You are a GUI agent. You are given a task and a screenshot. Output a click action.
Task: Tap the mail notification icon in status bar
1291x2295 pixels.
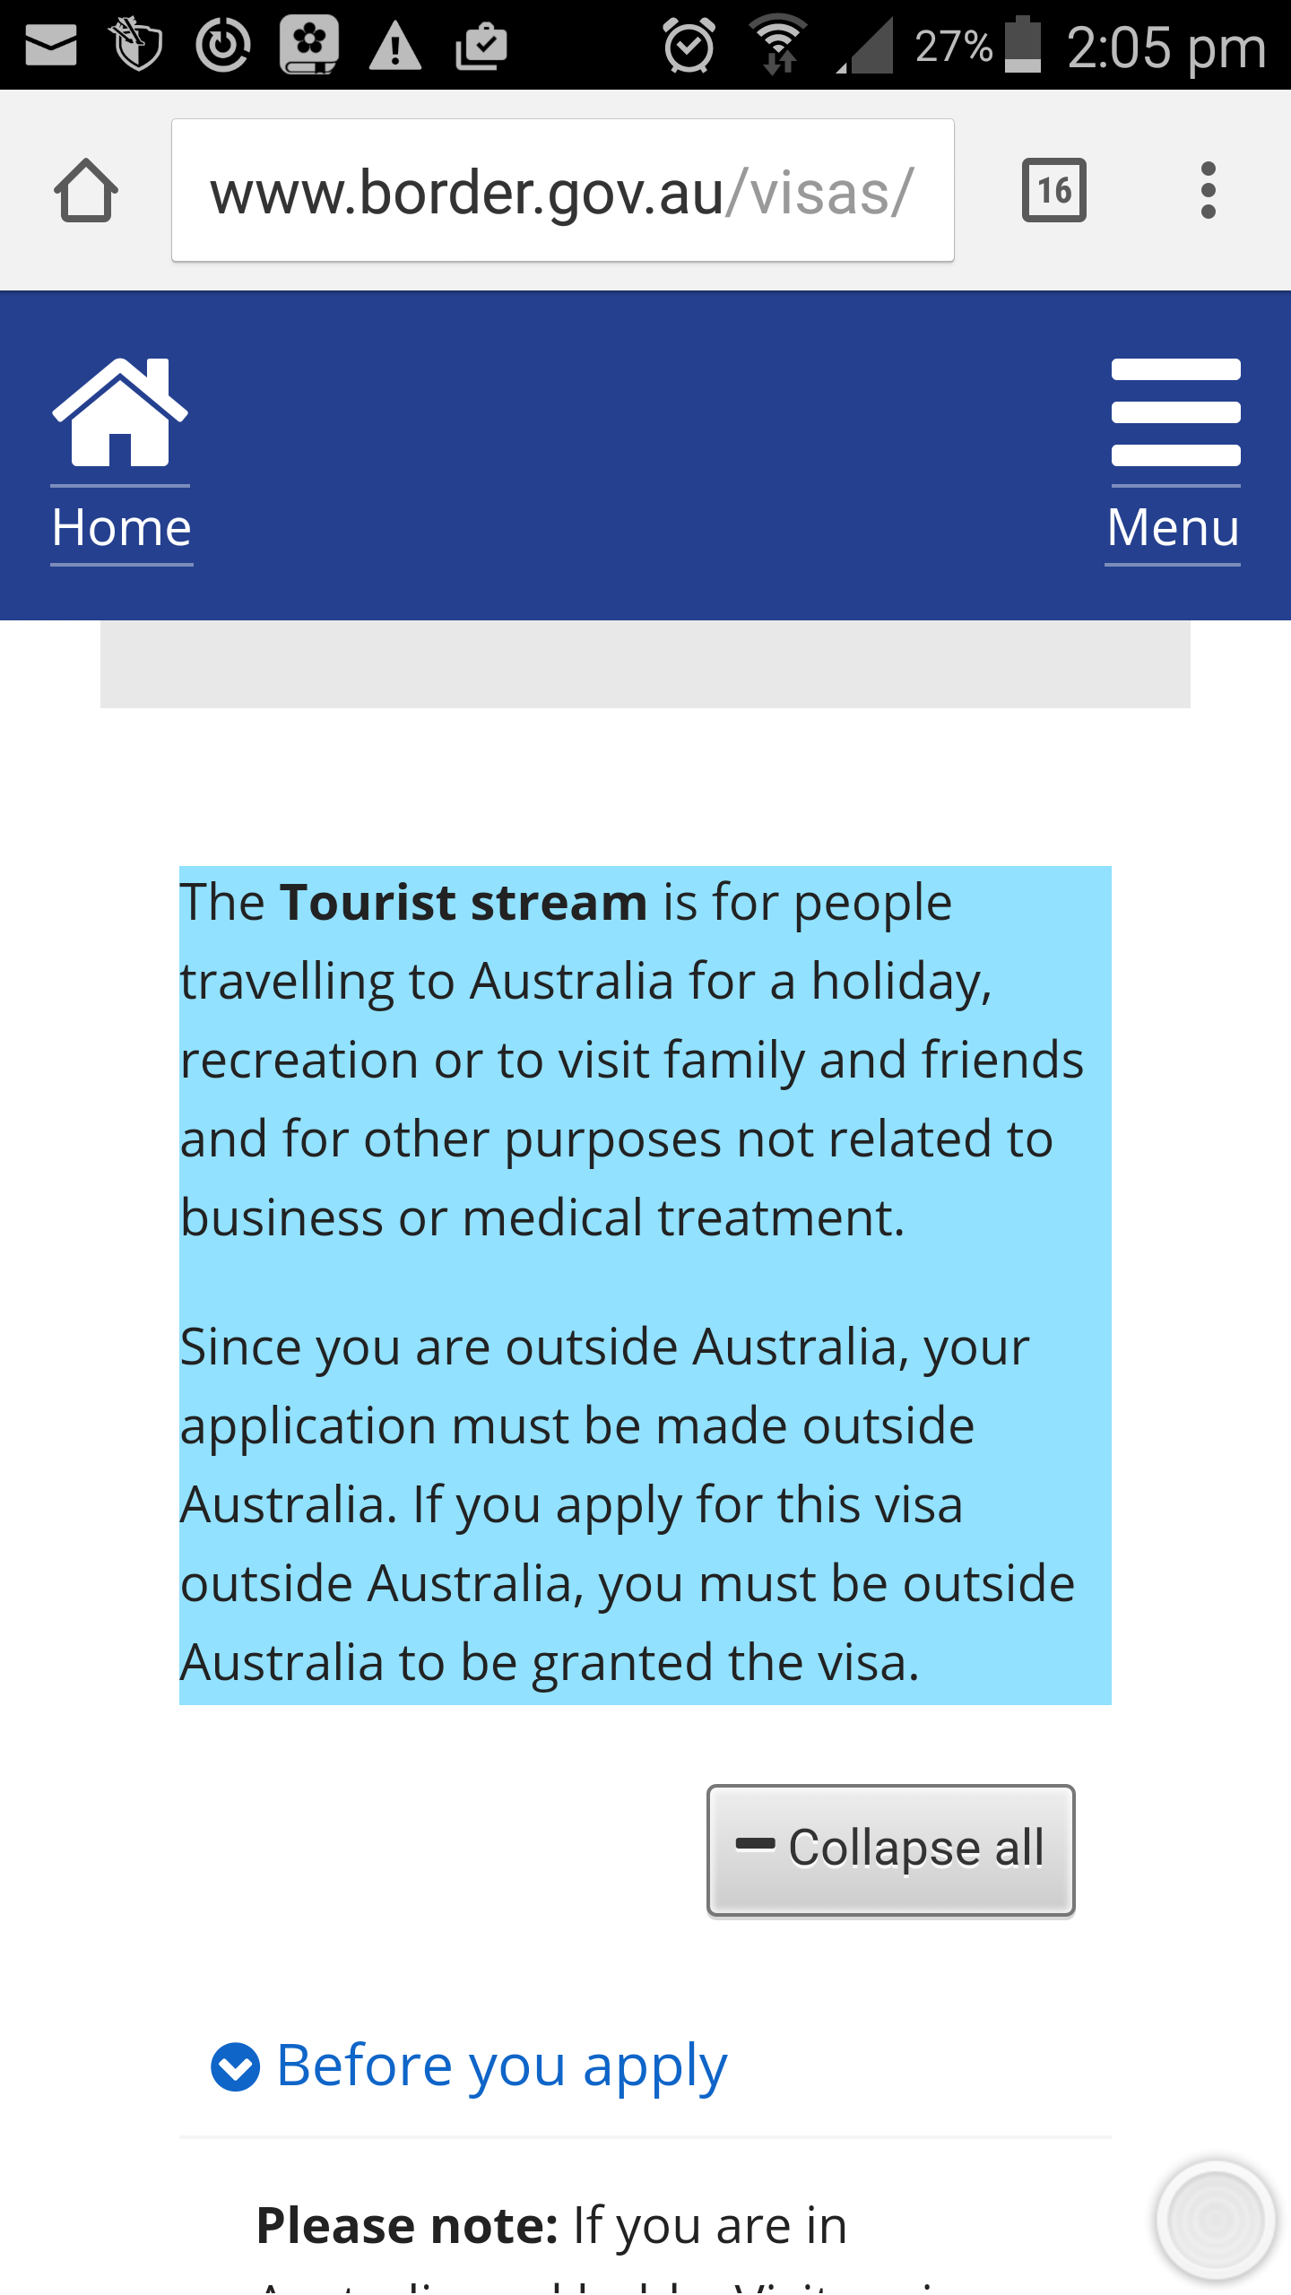(51, 45)
